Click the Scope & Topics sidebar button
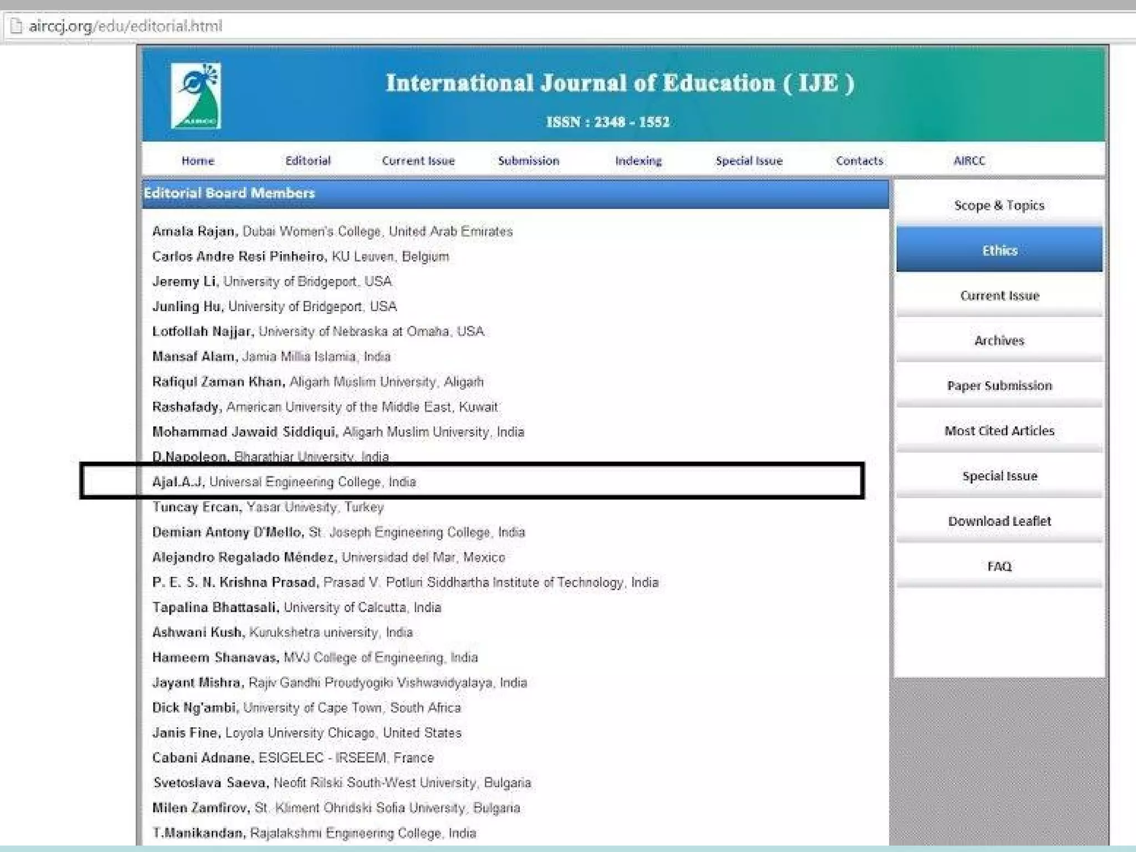Viewport: 1136px width, 852px height. [x=999, y=205]
